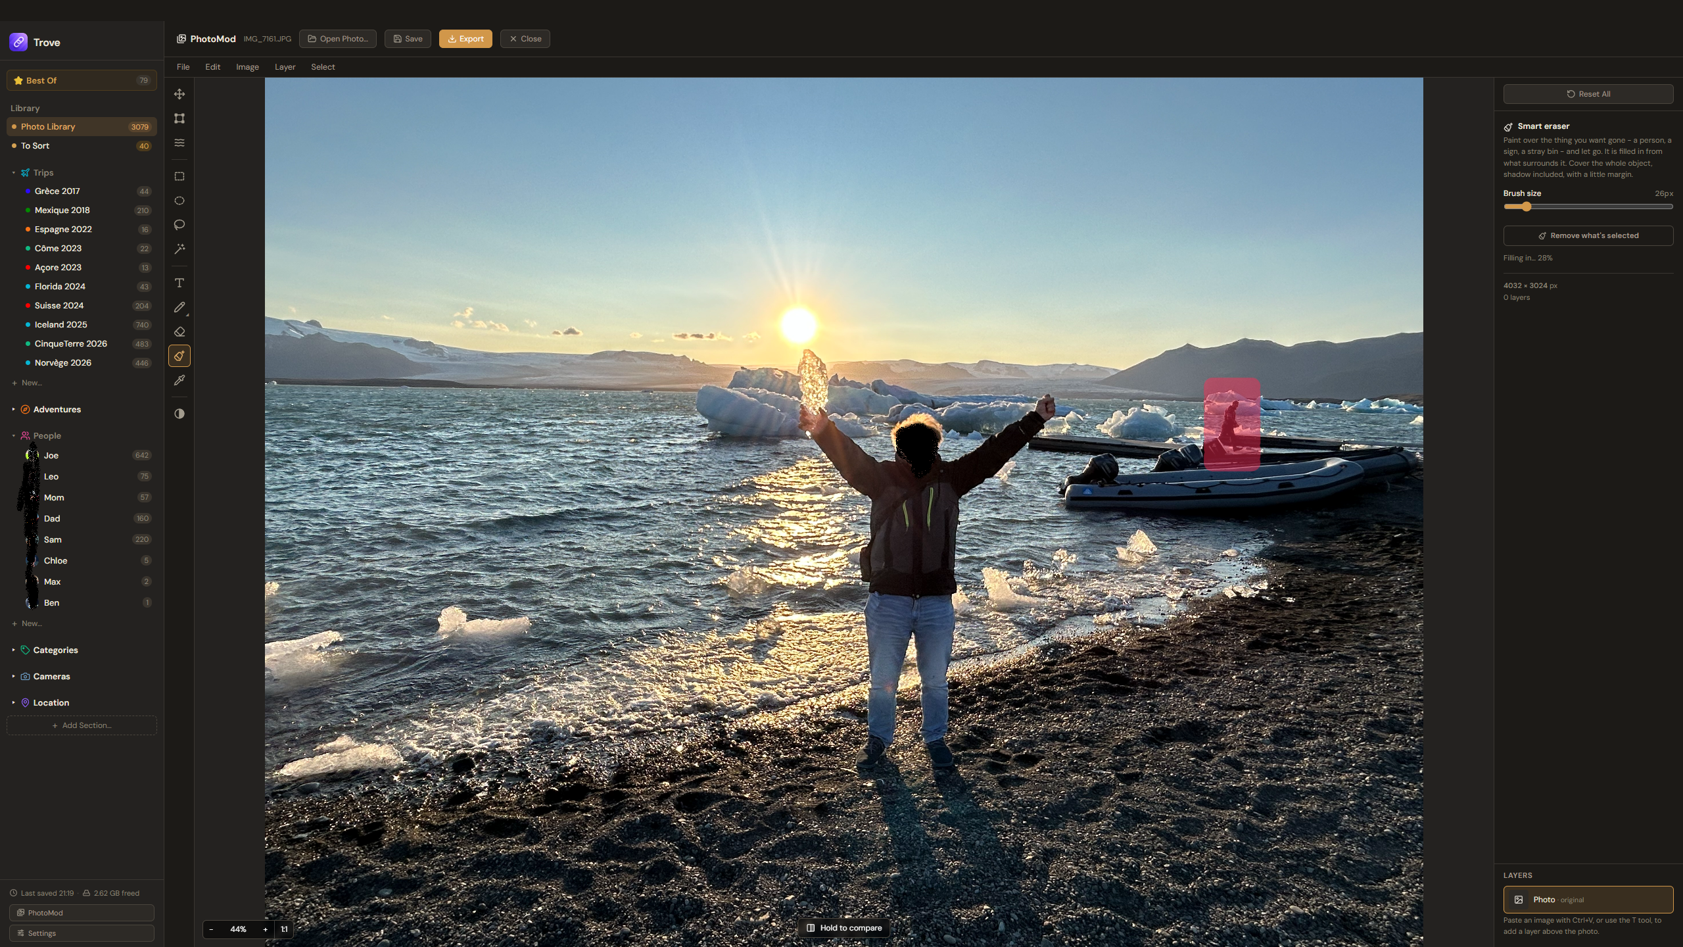The image size is (1683, 947).
Task: Expand the Categories section
Action: click(x=13, y=650)
